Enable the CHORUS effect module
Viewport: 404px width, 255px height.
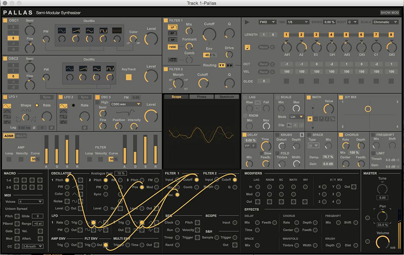[x=341, y=135]
